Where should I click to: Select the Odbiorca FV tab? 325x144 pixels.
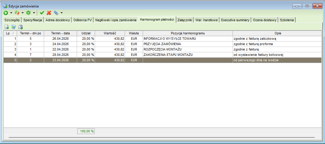pyautogui.click(x=83, y=20)
